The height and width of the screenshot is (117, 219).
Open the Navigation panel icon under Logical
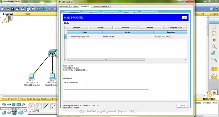[5, 20]
